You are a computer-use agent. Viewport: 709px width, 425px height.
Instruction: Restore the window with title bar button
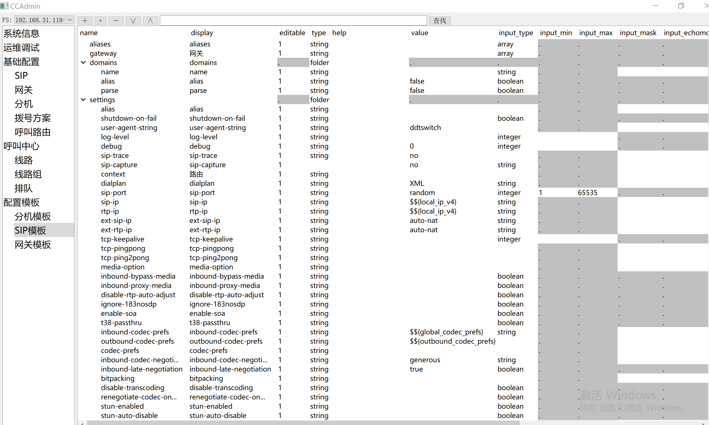pyautogui.click(x=681, y=6)
